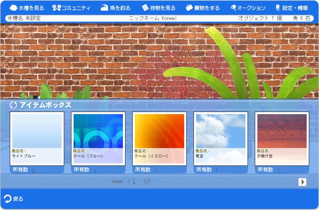This screenshot has height=210, width=319.
Task: Pick the クール（イエロー） background item
Action: [x=159, y=131]
